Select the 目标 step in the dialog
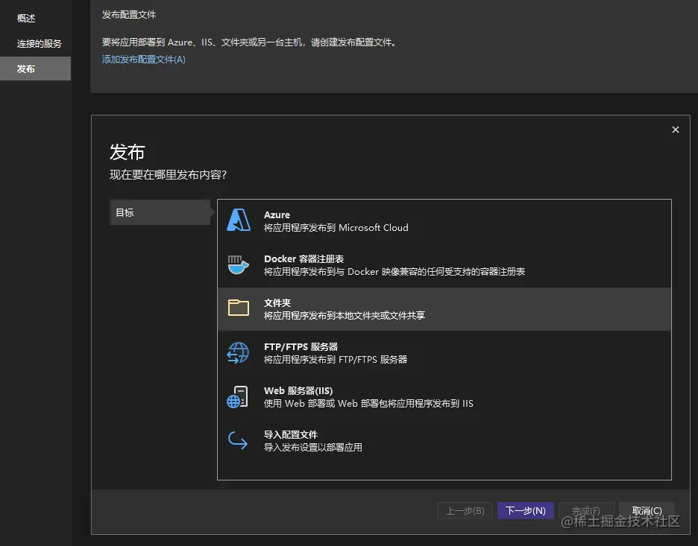 160,212
